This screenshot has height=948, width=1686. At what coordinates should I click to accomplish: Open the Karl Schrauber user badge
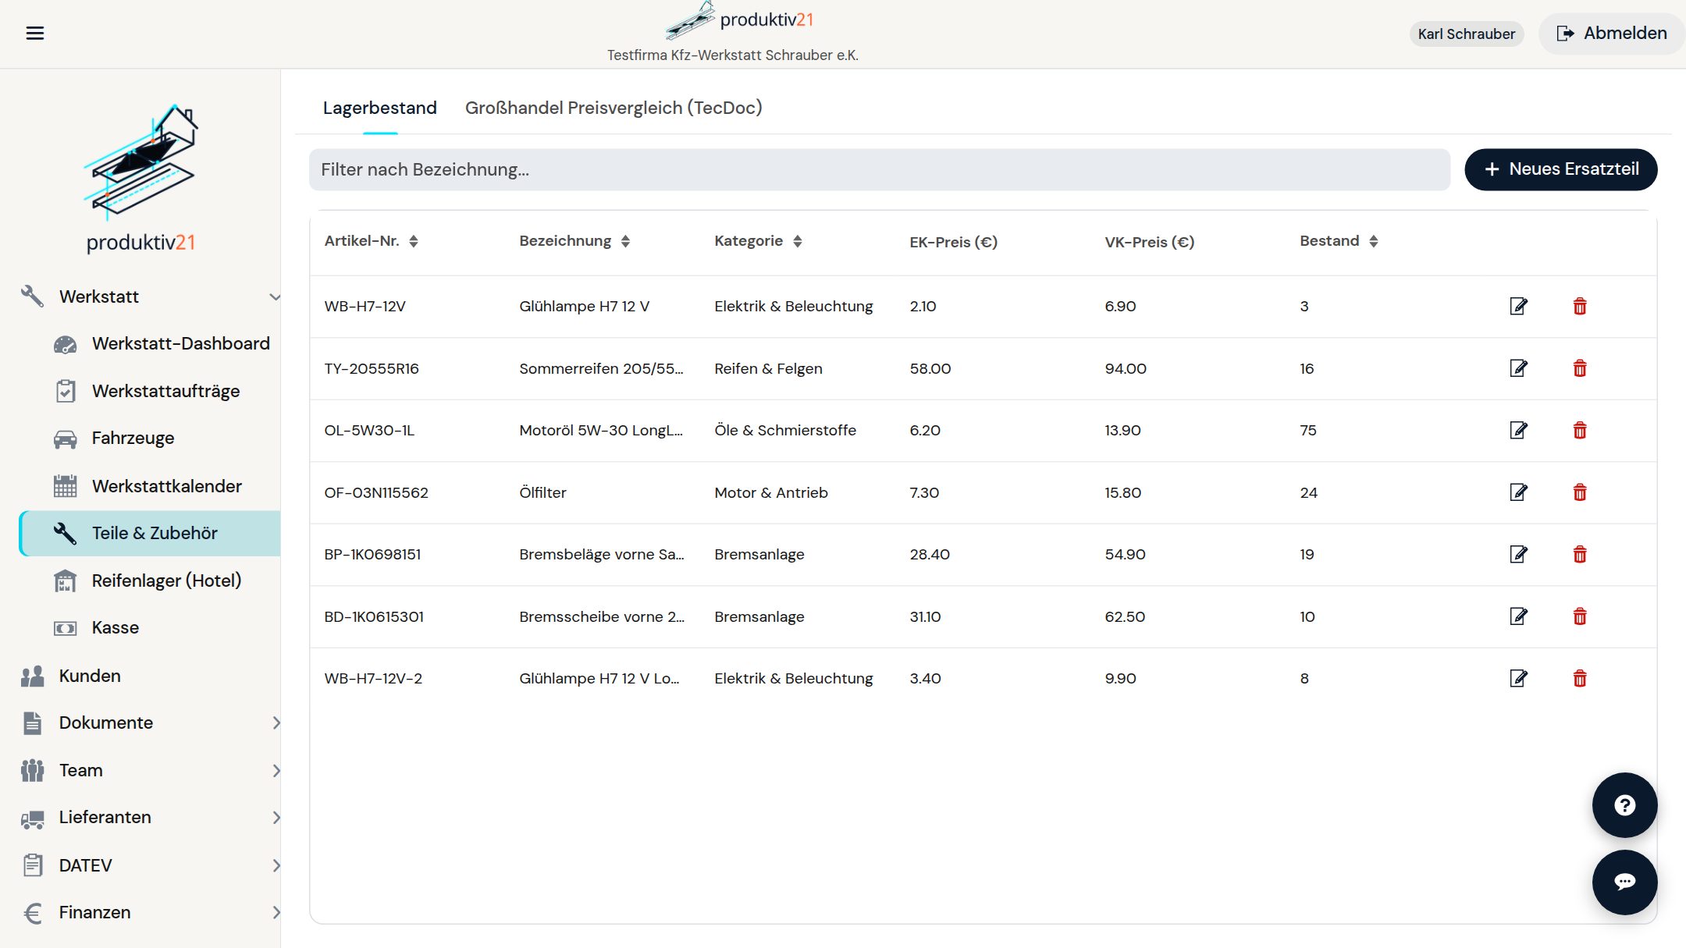pyautogui.click(x=1466, y=34)
